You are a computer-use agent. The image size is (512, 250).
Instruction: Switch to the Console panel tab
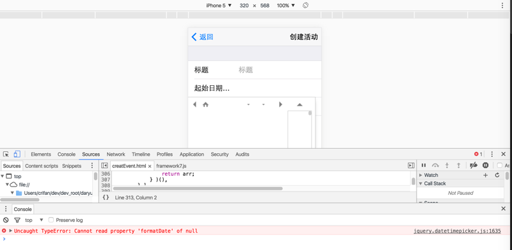67,154
